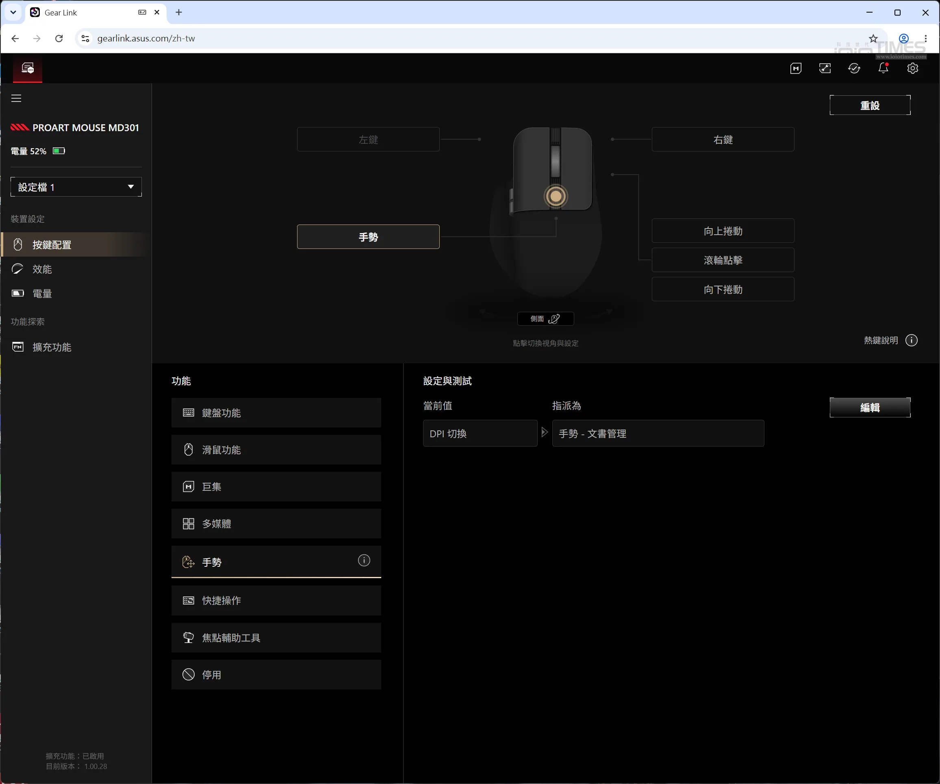Expand the 設定檔 1 profile dropdown
940x784 pixels.
point(76,187)
